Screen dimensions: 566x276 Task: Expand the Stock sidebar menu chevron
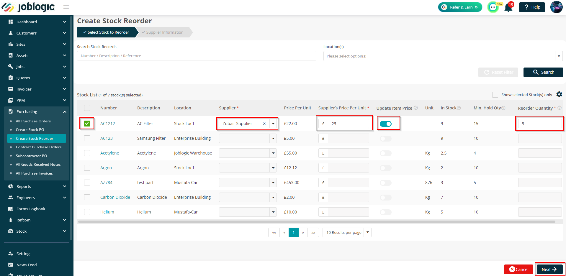[x=65, y=231]
